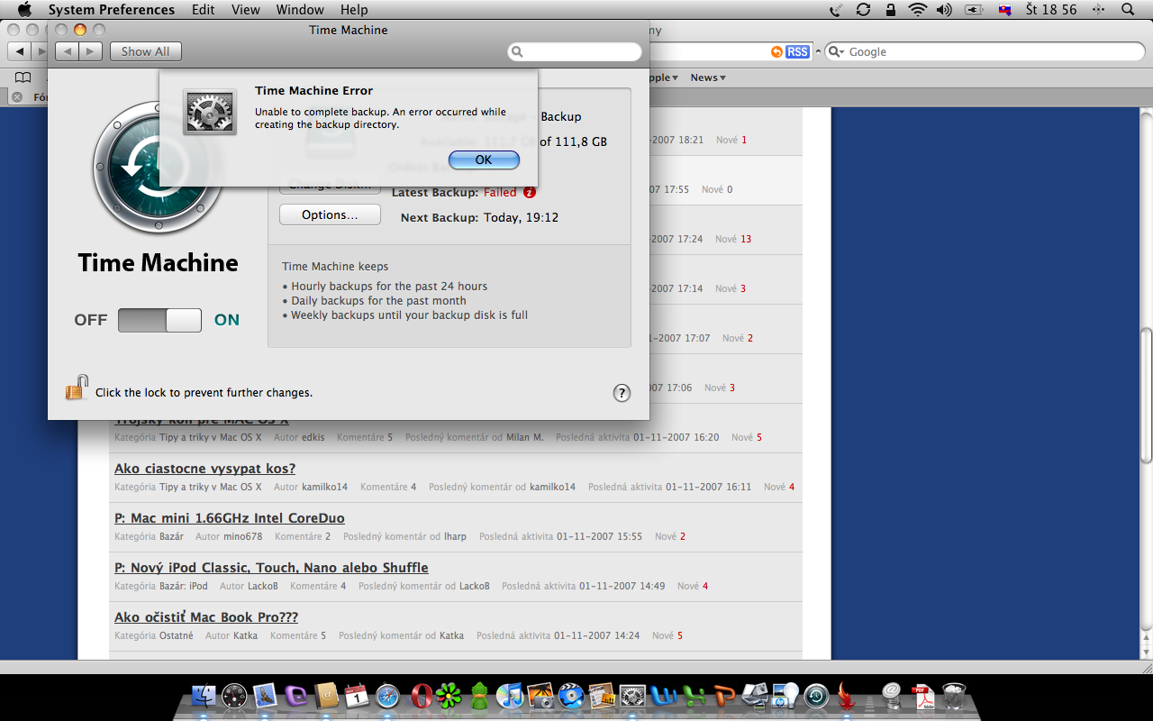Image resolution: width=1153 pixels, height=721 pixels.
Task: Click the RSS button in Safari address bar
Action: click(797, 51)
